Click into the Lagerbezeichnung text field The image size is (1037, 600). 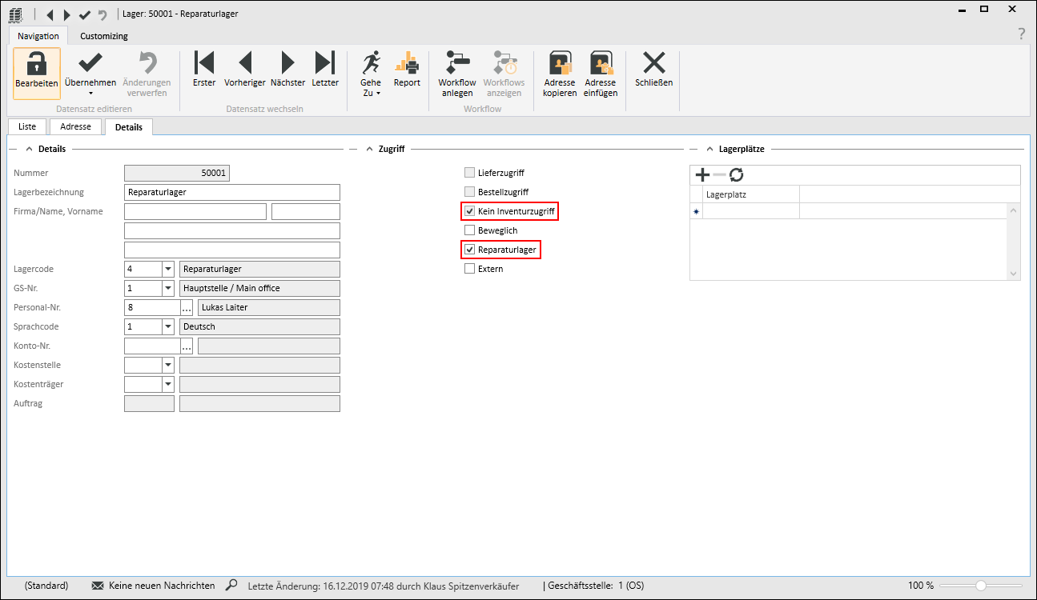pyautogui.click(x=232, y=193)
